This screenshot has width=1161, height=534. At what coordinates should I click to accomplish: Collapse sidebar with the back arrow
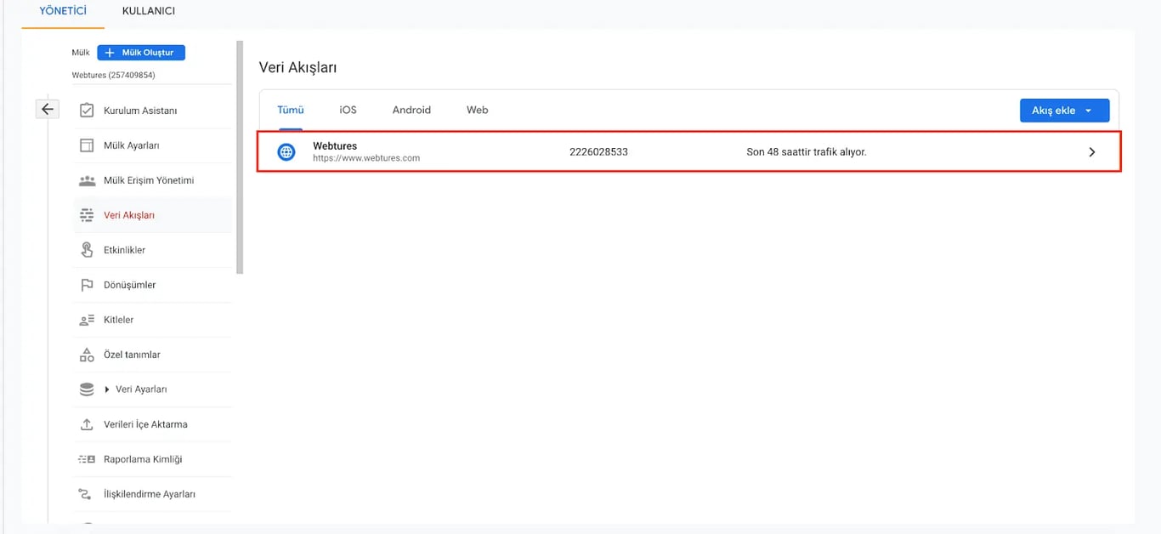tap(47, 109)
